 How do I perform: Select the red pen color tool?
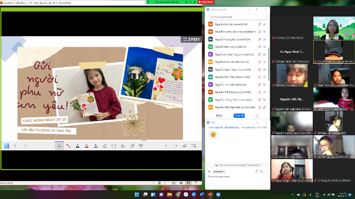pos(86,146)
